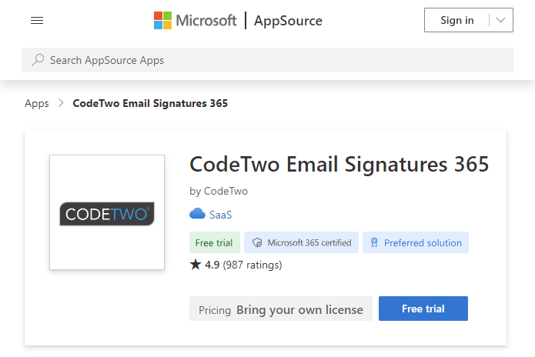
Task: Click the blue Free trial button
Action: [x=423, y=309]
